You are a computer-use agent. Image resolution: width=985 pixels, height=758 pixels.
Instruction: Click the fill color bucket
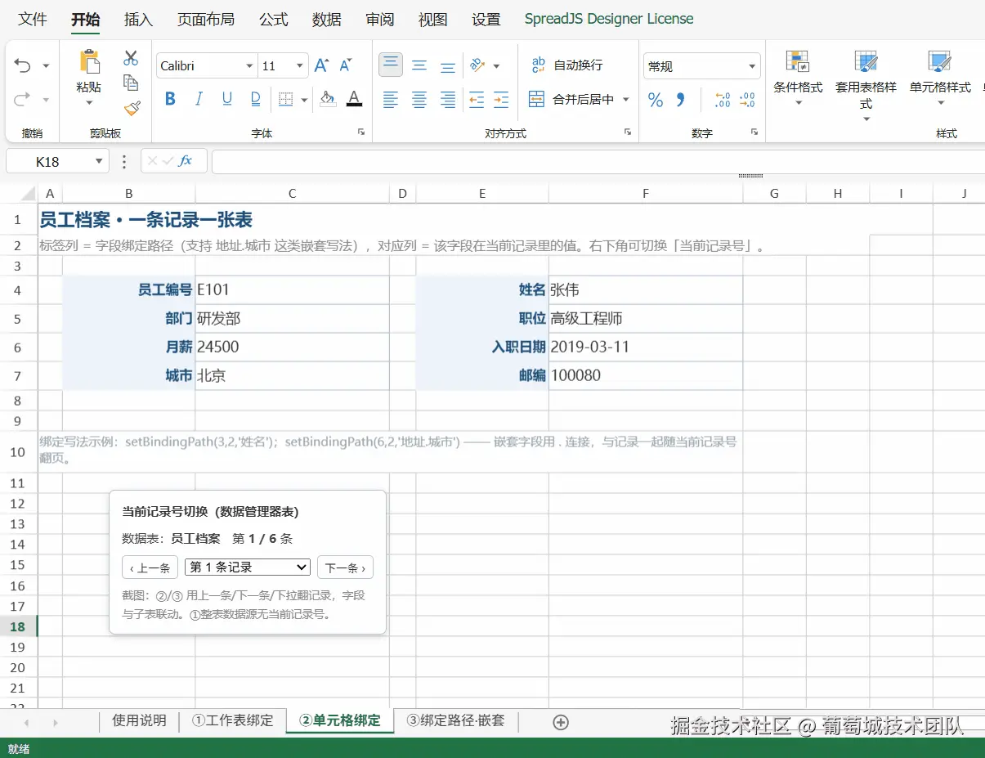tap(328, 99)
